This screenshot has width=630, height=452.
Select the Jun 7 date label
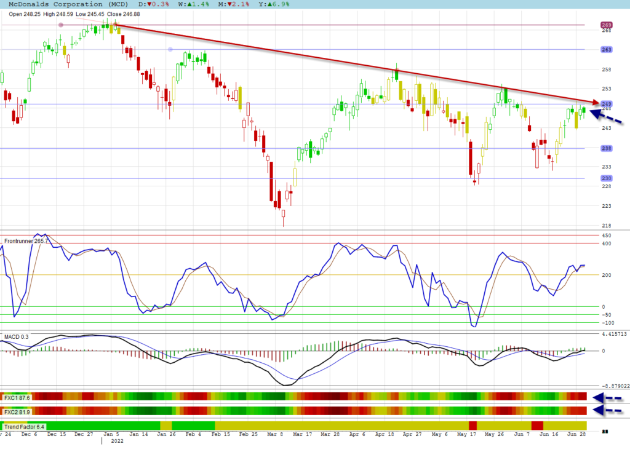[x=522, y=434]
